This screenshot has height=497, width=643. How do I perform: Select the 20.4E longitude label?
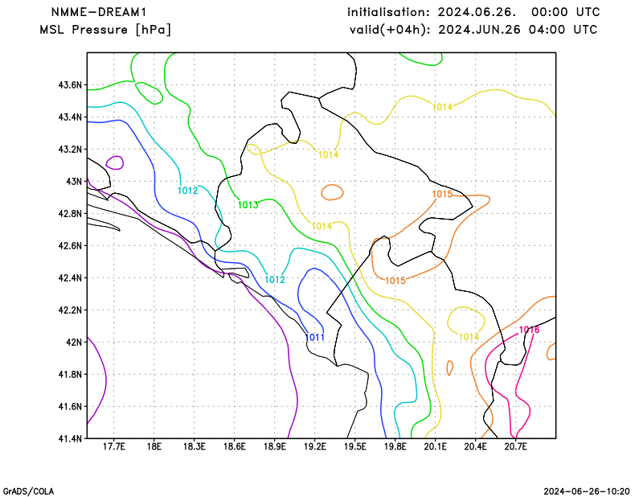tap(475, 446)
